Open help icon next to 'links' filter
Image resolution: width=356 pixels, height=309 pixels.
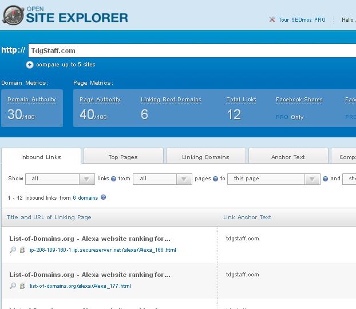pos(113,179)
